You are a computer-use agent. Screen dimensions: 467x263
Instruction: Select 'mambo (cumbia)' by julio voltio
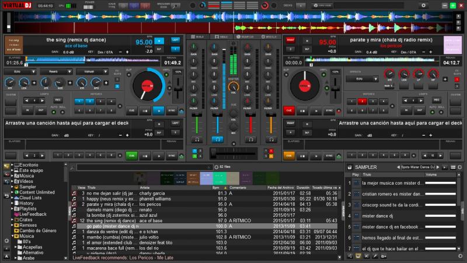[x=204, y=237]
